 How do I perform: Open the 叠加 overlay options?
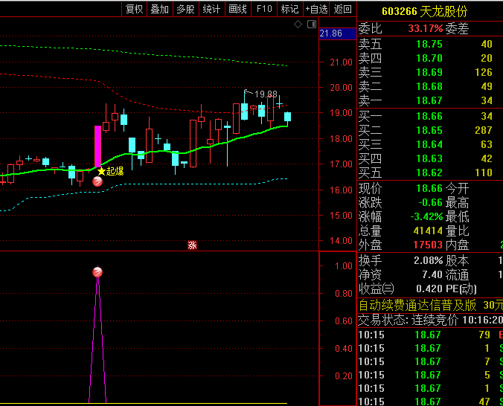pos(159,9)
